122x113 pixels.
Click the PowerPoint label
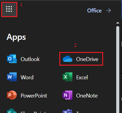coord(34,96)
